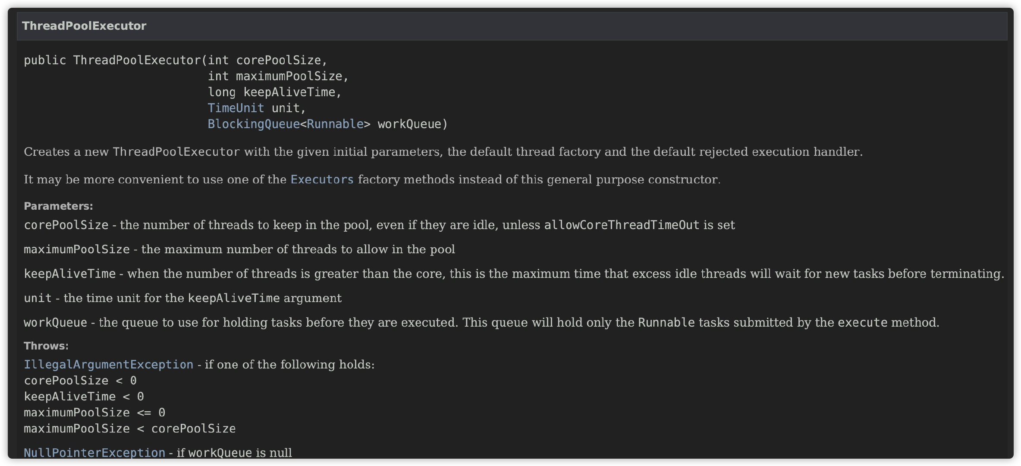Open the Runnable link in the constructor signature
Image resolution: width=1021 pixels, height=466 pixels.
click(335, 124)
